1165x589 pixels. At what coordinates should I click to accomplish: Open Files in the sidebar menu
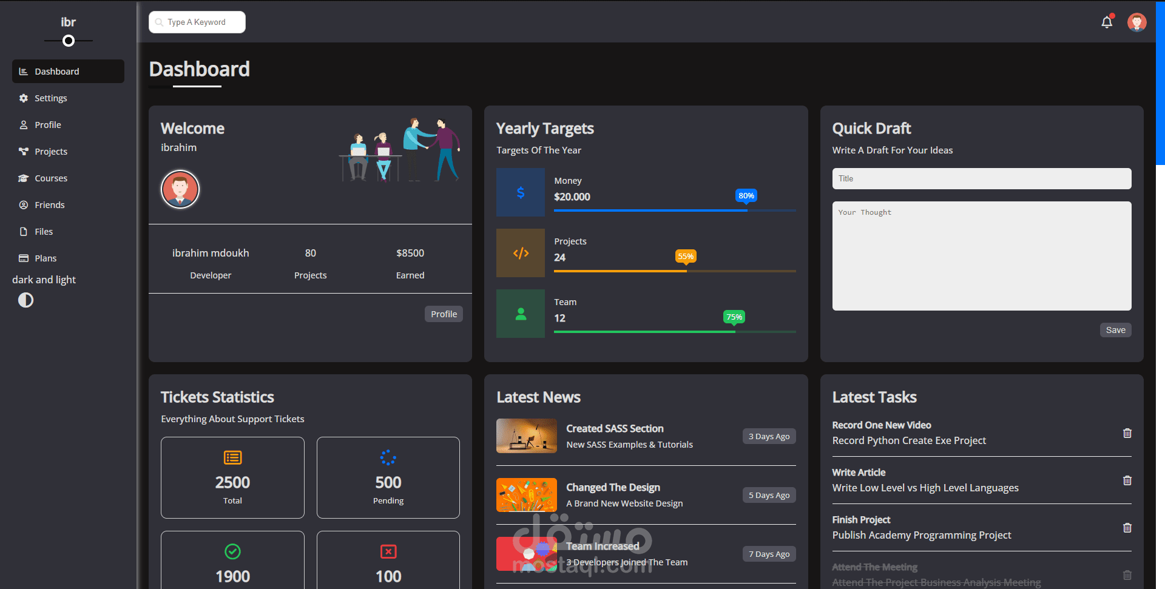68,232
